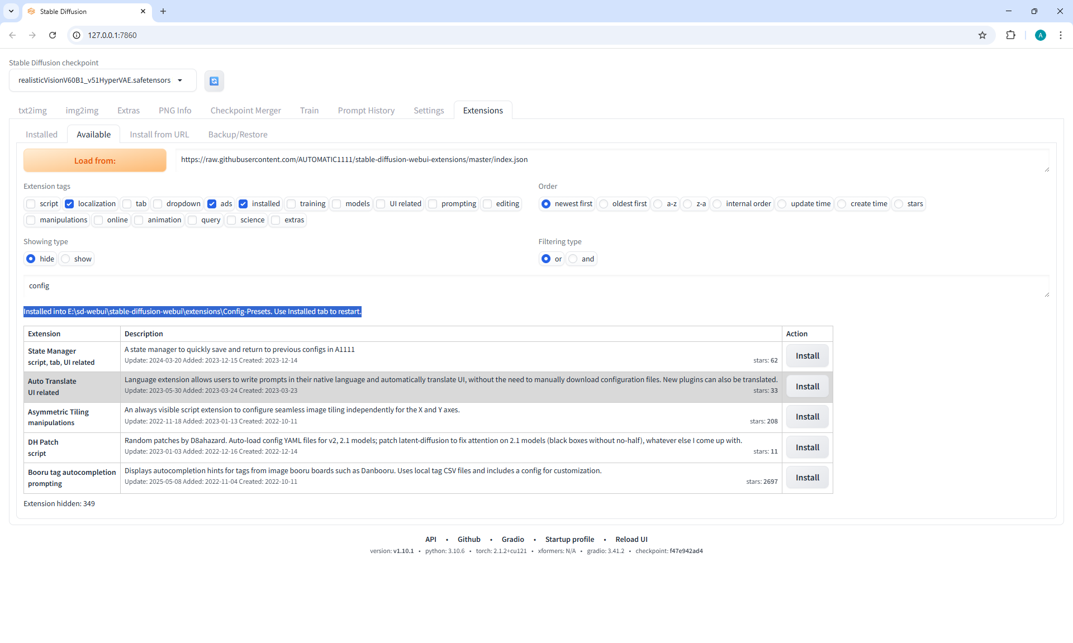This screenshot has width=1073, height=643.
Task: Click the site information icon in address bar
Action: (x=77, y=35)
